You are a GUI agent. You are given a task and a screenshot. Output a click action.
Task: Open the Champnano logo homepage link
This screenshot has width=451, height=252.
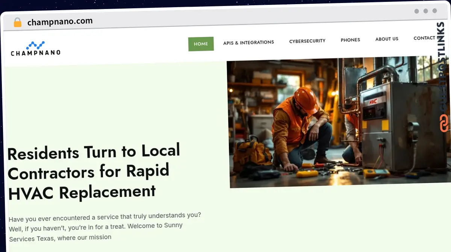(36, 49)
